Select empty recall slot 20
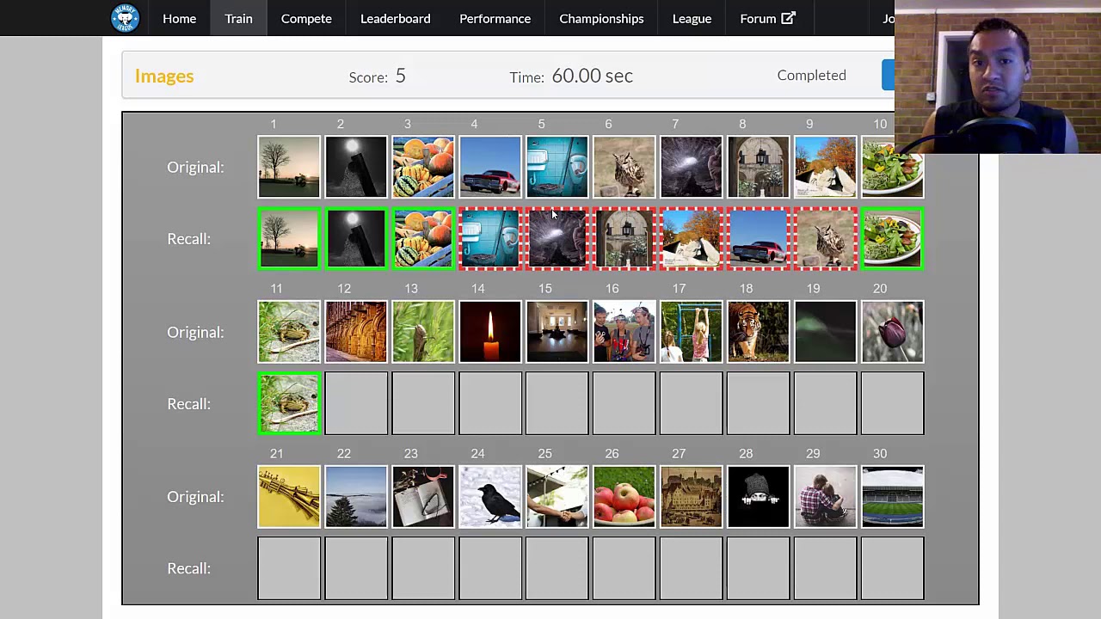Image resolution: width=1101 pixels, height=619 pixels. pos(893,403)
